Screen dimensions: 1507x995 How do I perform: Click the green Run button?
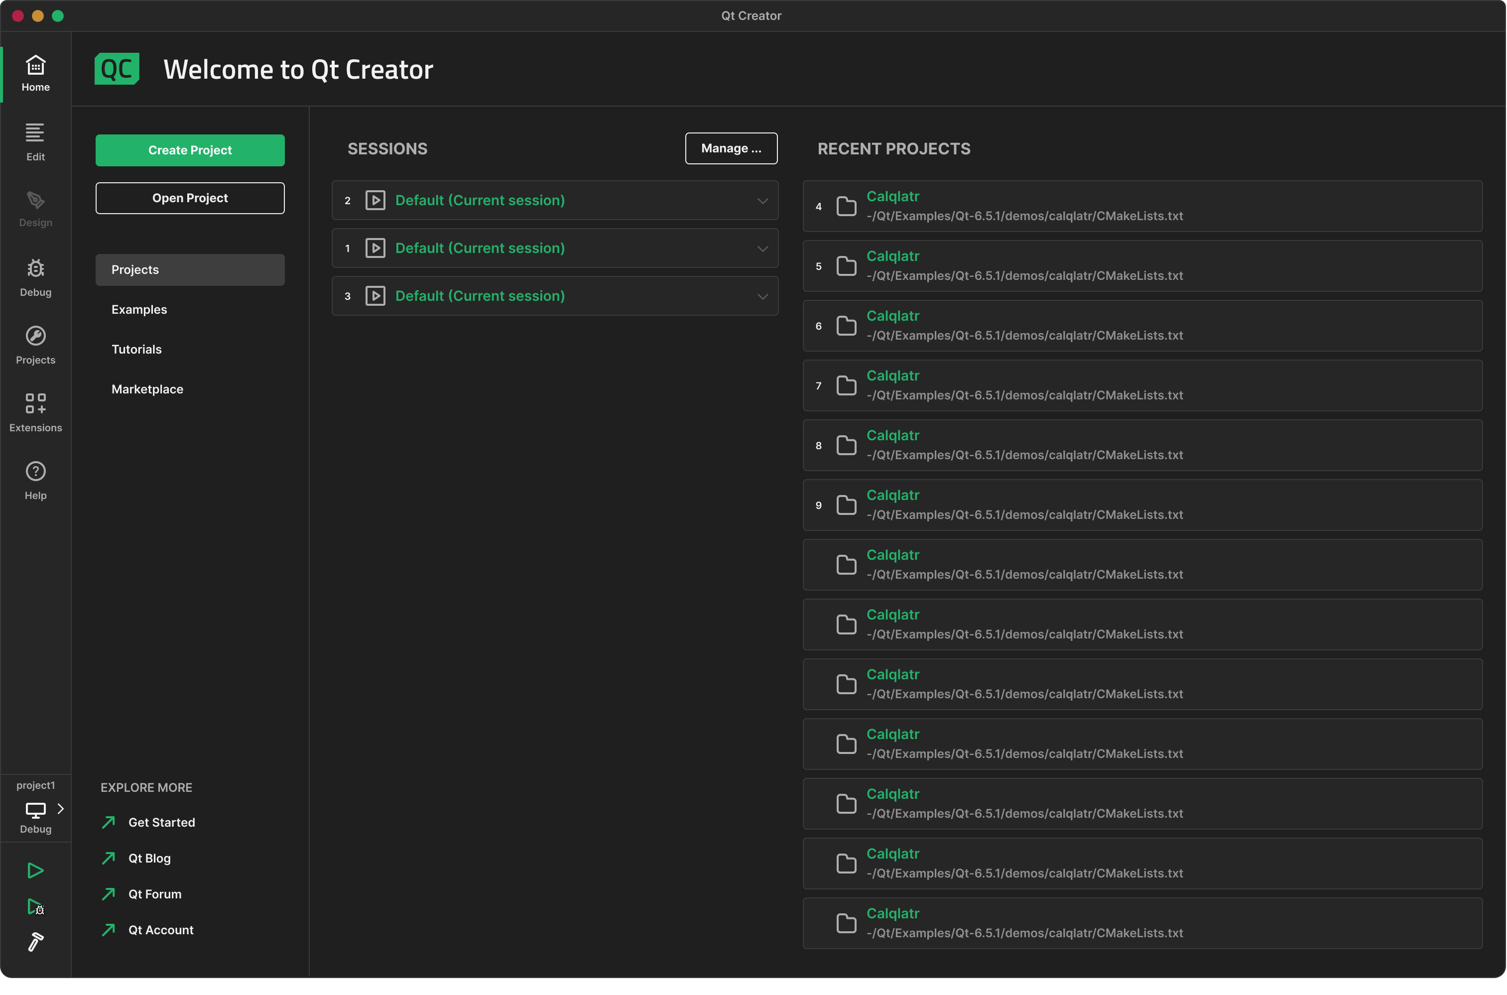[x=35, y=870]
